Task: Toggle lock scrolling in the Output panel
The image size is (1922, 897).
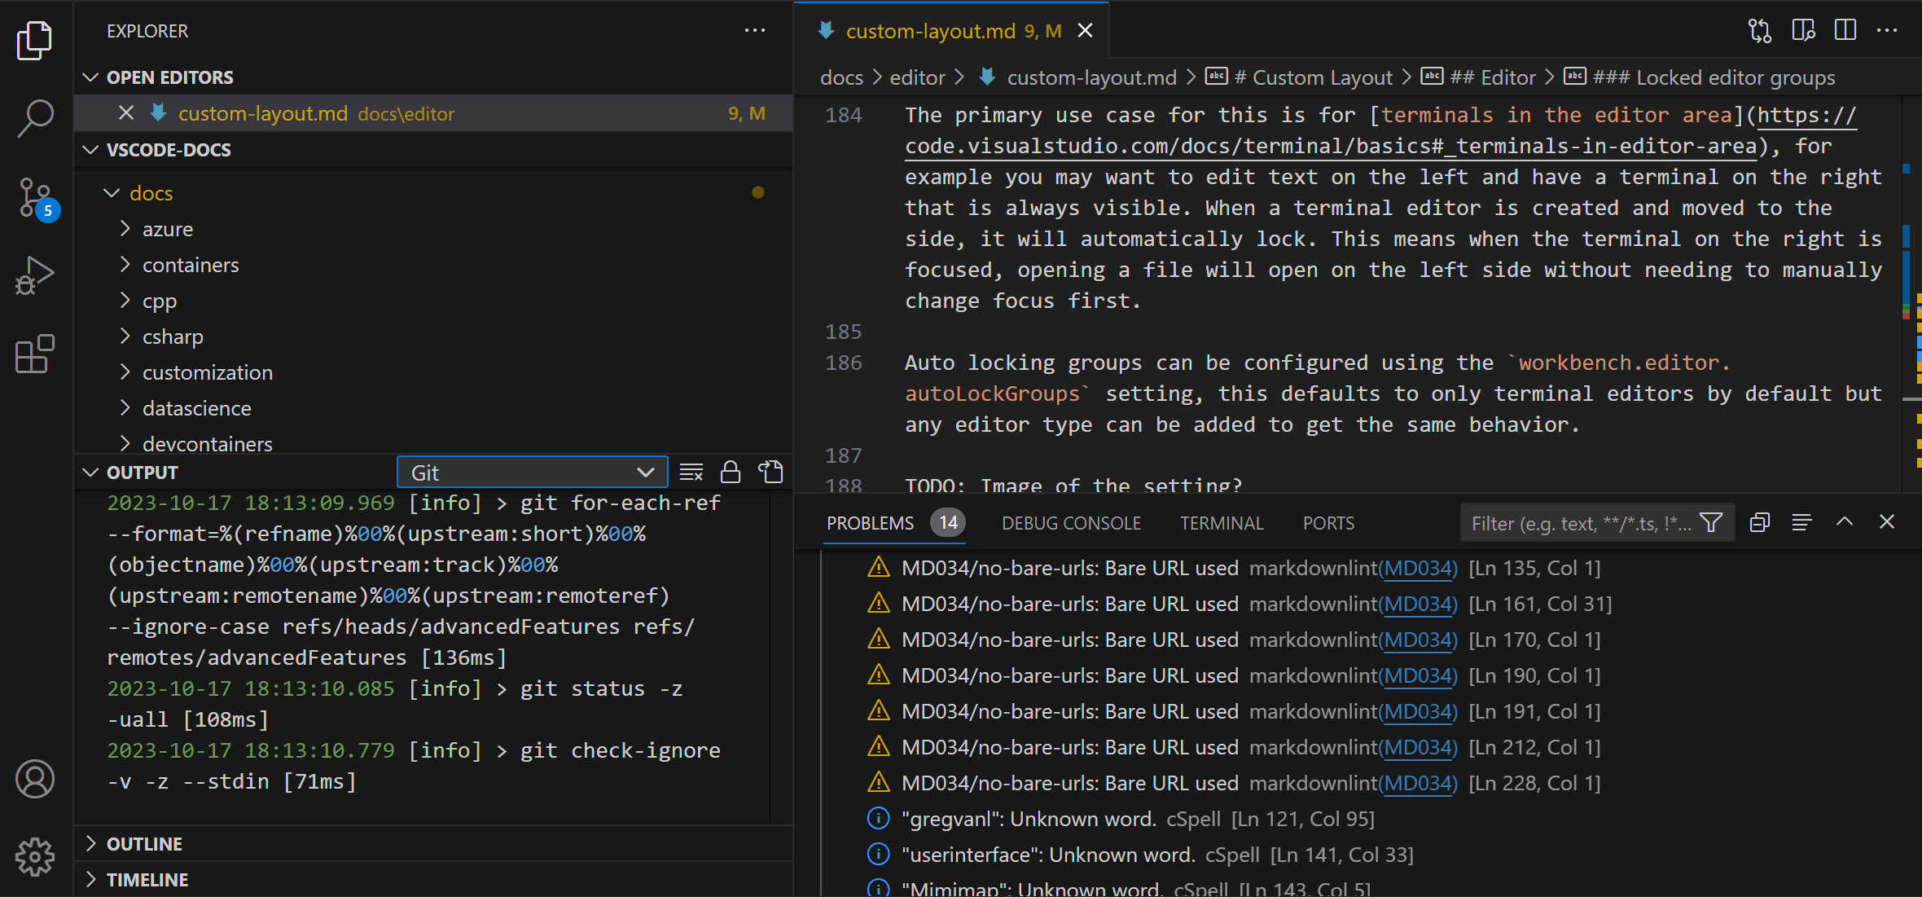Action: click(730, 472)
